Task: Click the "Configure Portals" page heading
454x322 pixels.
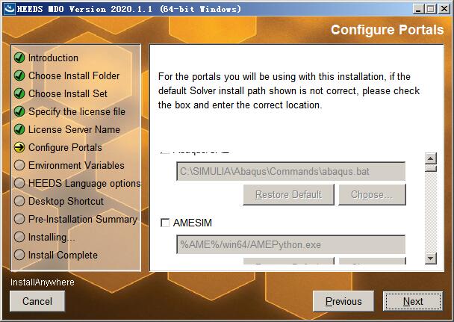Action: [387, 30]
